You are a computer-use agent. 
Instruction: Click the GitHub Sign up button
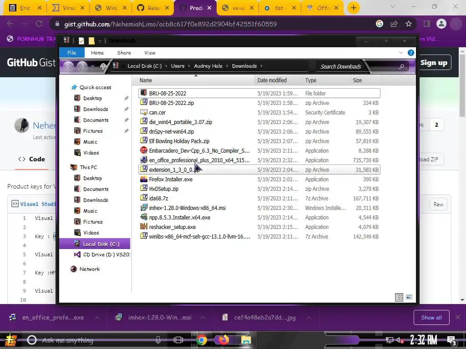(434, 63)
